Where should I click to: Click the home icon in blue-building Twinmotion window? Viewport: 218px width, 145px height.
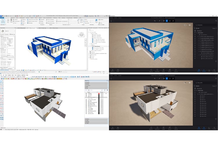point(111,21)
